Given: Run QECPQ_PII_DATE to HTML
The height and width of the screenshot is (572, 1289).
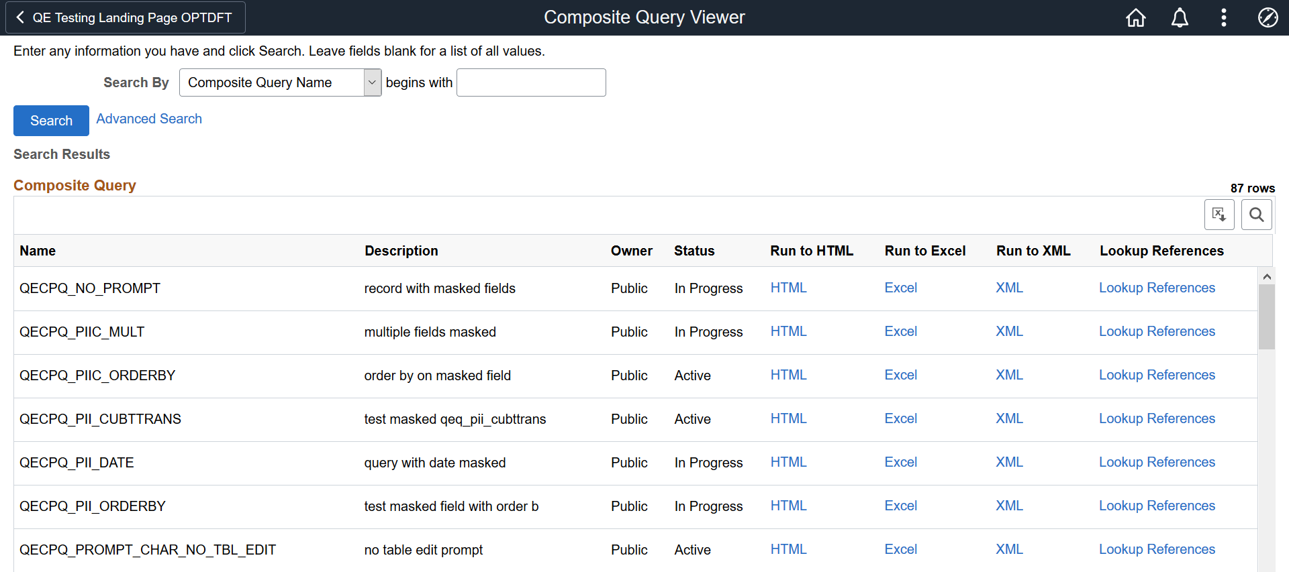Looking at the screenshot, I should click(788, 462).
